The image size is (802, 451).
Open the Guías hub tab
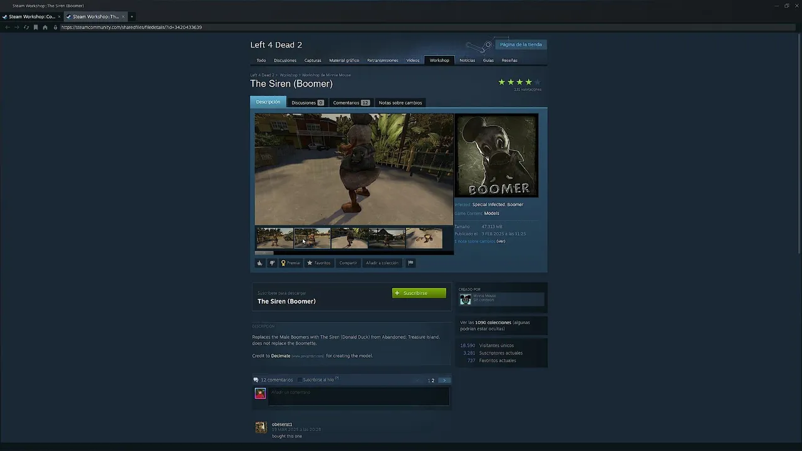tap(488, 60)
